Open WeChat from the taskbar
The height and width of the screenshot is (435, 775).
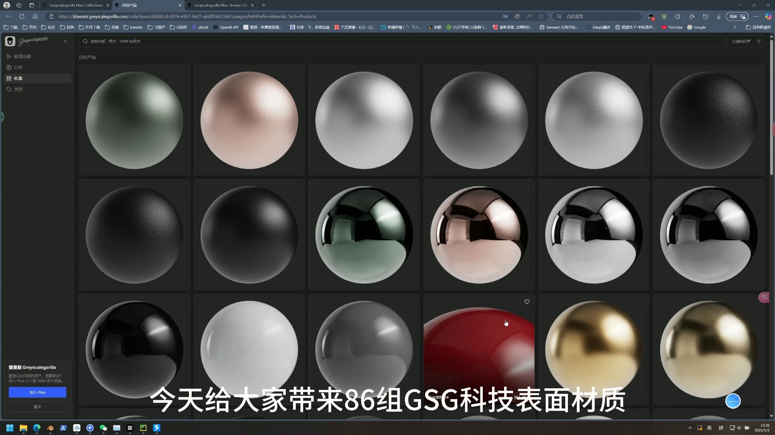coord(103,428)
